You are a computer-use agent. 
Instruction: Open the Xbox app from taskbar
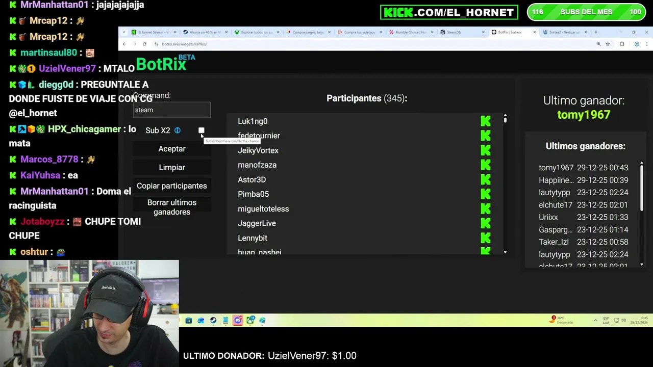250,320
